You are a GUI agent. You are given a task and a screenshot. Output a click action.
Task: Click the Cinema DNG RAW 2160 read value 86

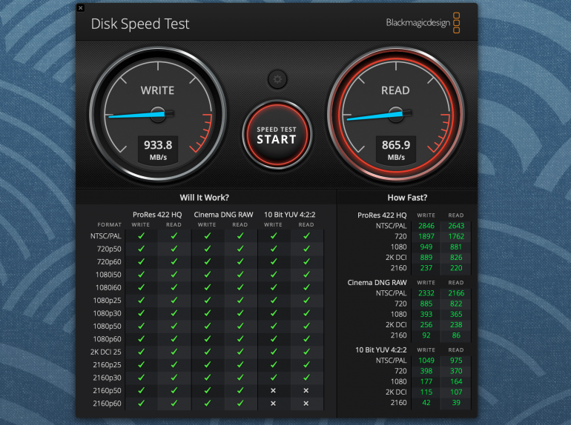click(456, 335)
